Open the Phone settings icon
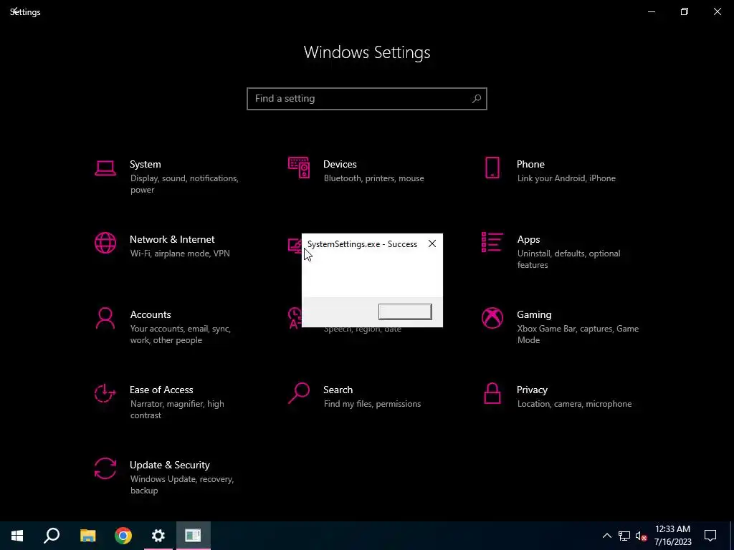This screenshot has height=550, width=734. coord(492,168)
